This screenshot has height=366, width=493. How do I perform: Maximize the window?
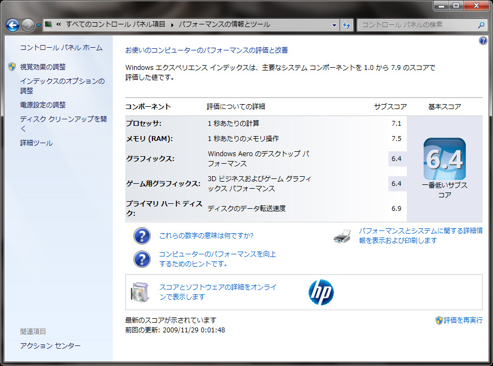456,5
